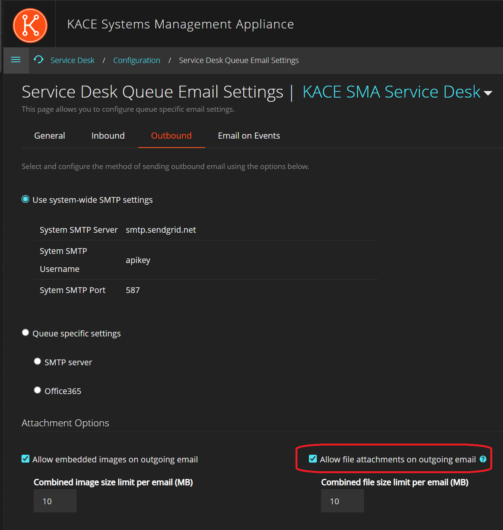Select the Office365 option
This screenshot has height=530, width=503.
click(37, 390)
